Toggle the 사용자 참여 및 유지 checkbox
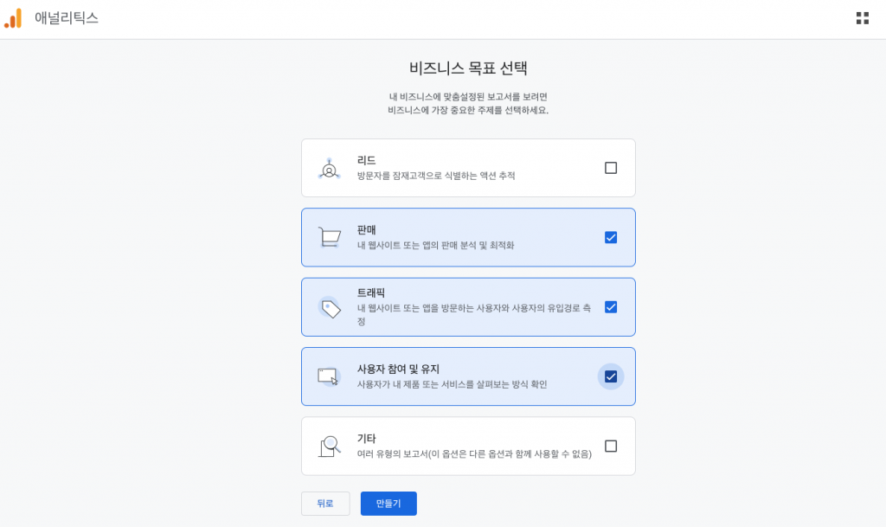The width and height of the screenshot is (886, 527). click(611, 376)
